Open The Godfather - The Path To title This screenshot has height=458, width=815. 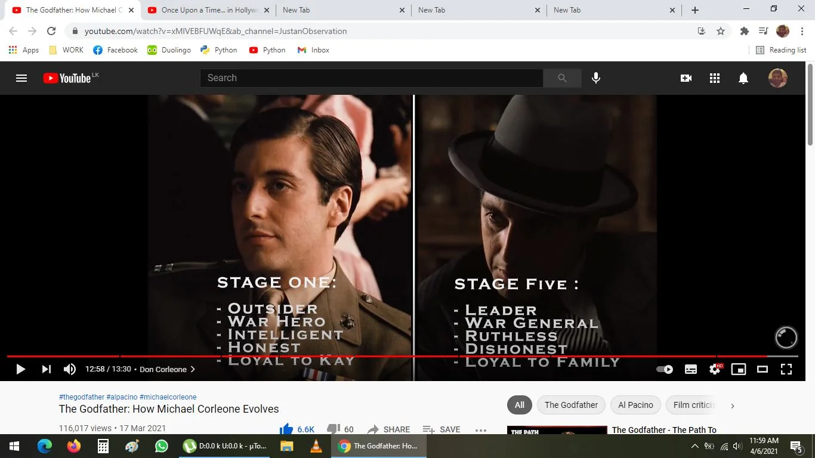(x=664, y=430)
